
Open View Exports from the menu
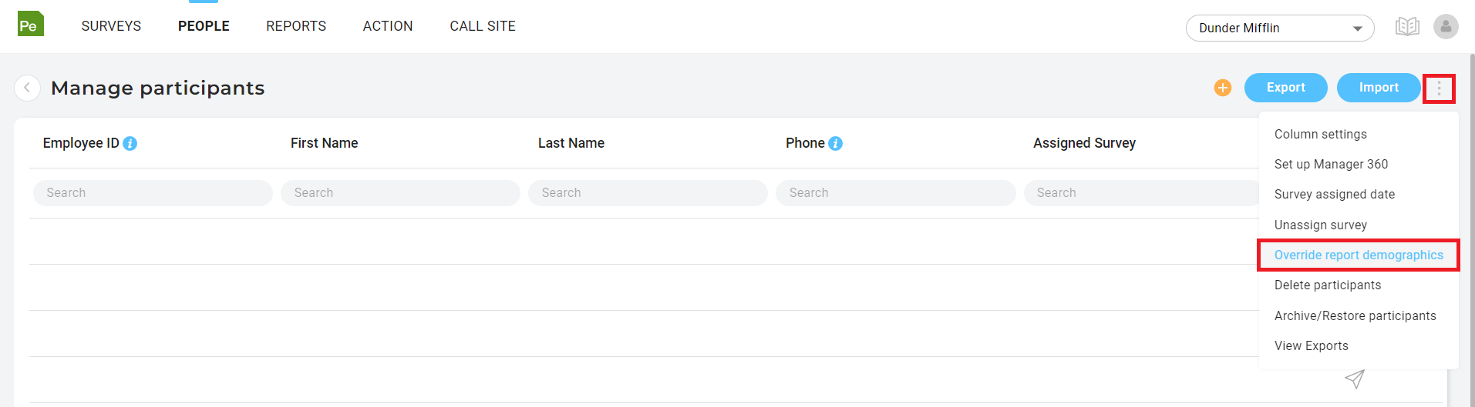[1311, 345]
